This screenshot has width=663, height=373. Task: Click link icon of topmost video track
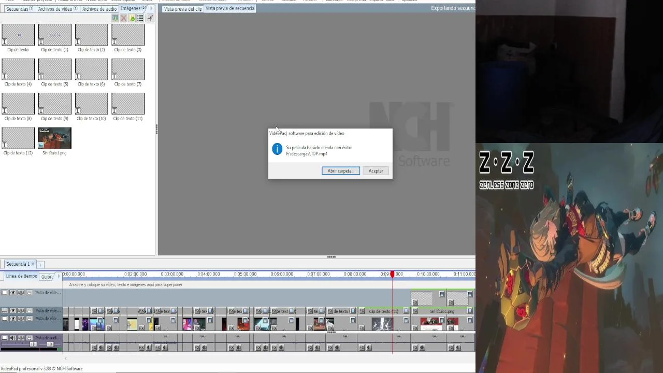point(21,293)
